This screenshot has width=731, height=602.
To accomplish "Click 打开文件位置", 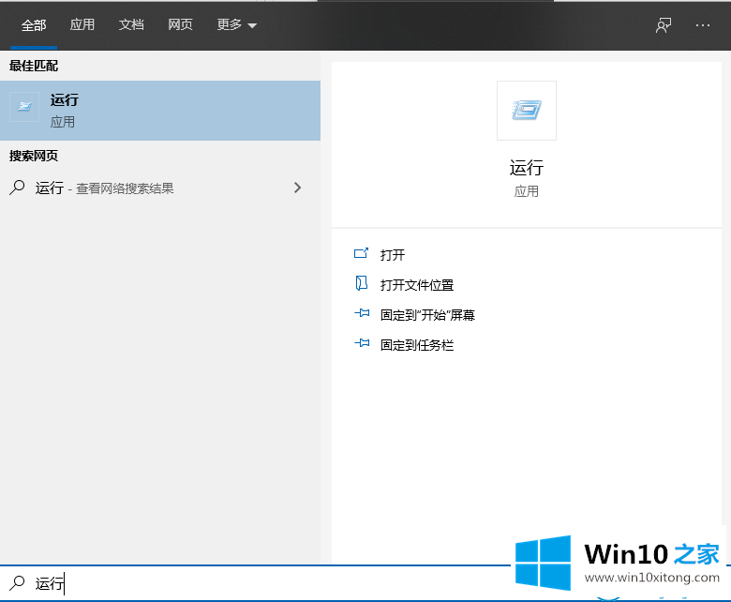I will (417, 284).
